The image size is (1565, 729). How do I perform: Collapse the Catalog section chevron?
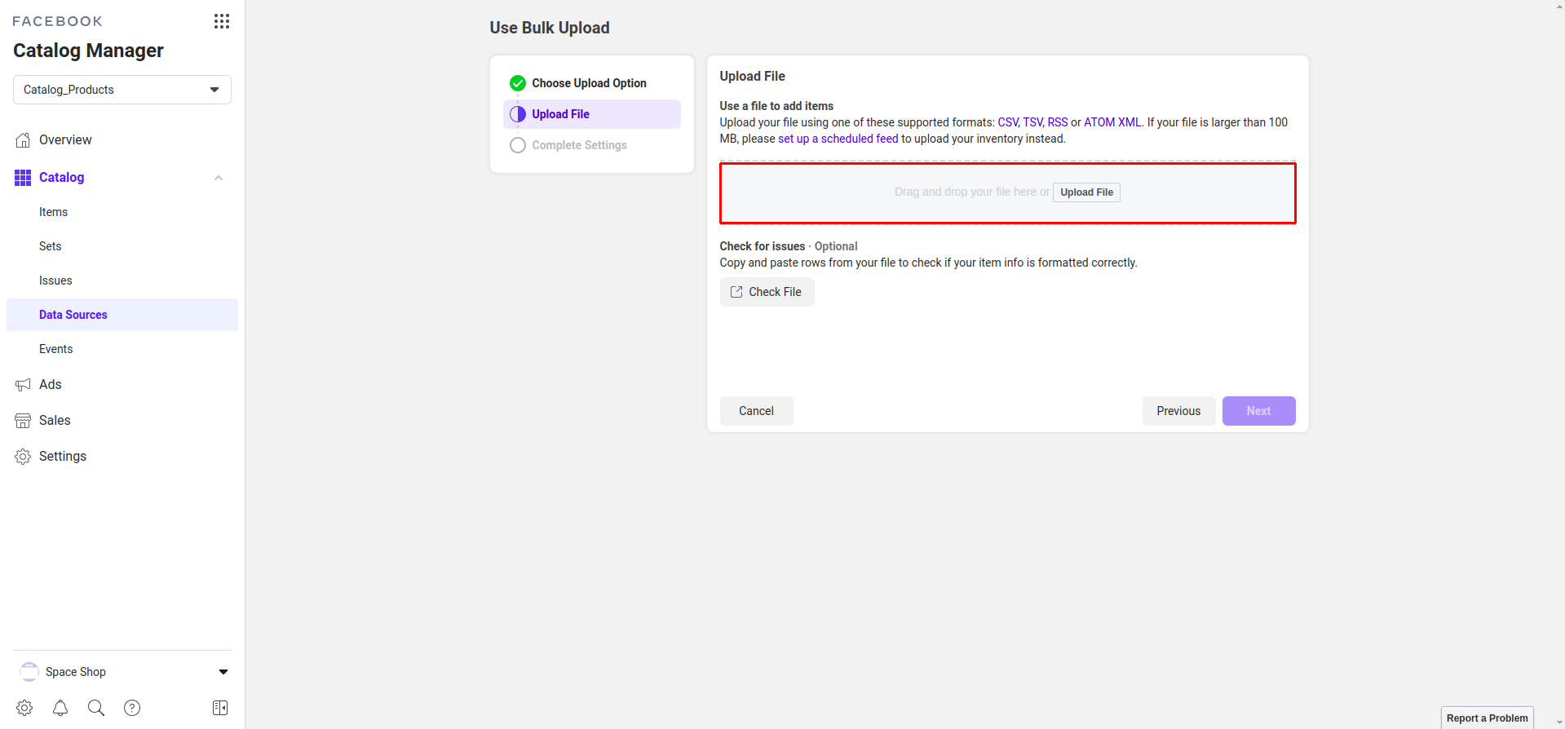coord(219,178)
